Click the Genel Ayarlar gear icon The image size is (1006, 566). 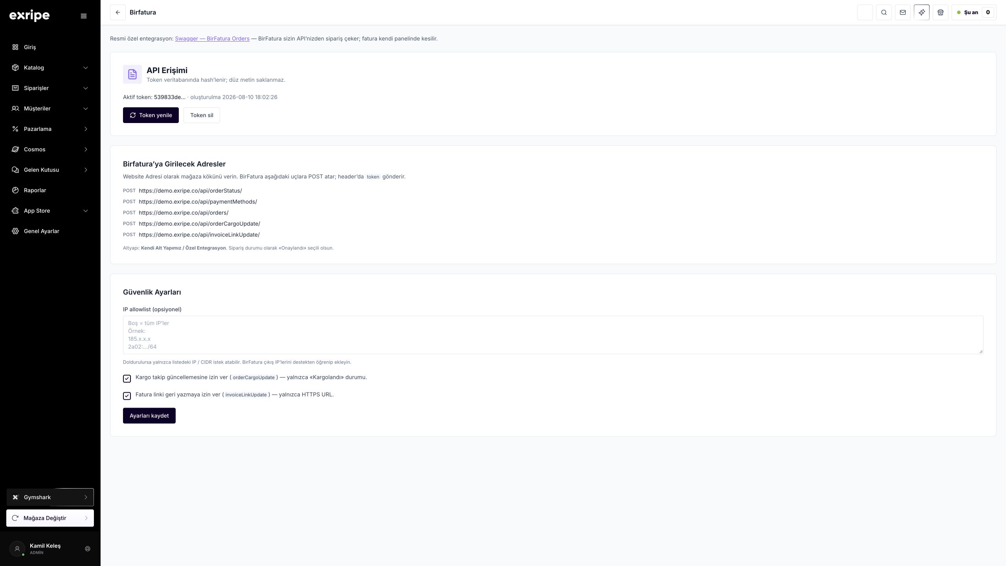click(x=15, y=231)
